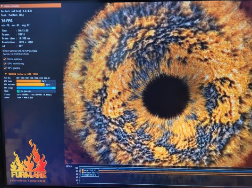Click the usage legend blue square
The height and width of the screenshot is (188, 252).
pos(83,175)
